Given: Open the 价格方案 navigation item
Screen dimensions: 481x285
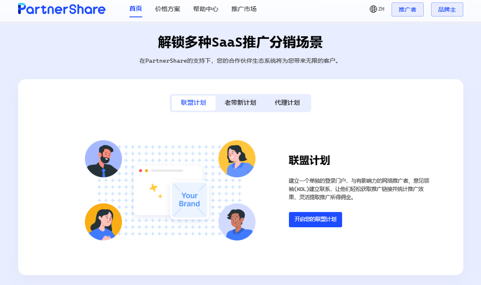Looking at the screenshot, I should coord(167,9).
